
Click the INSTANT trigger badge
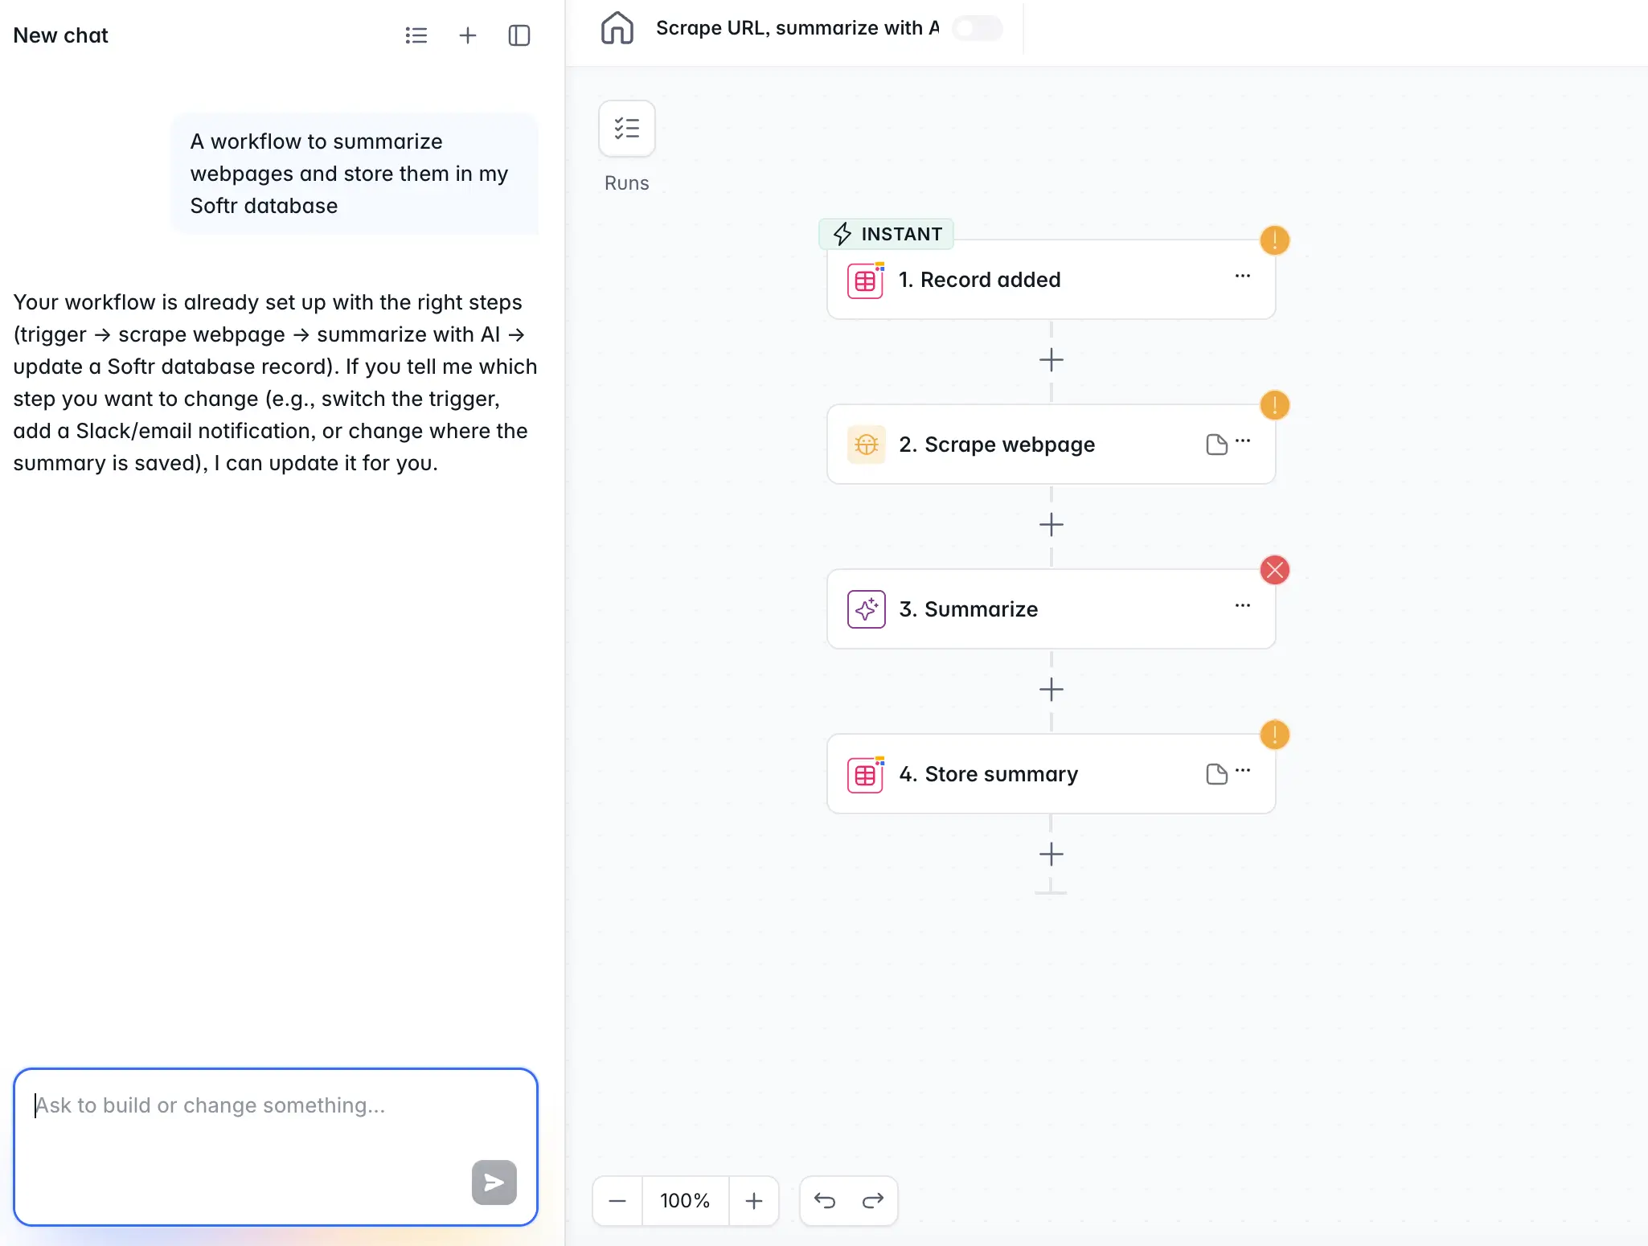click(885, 234)
